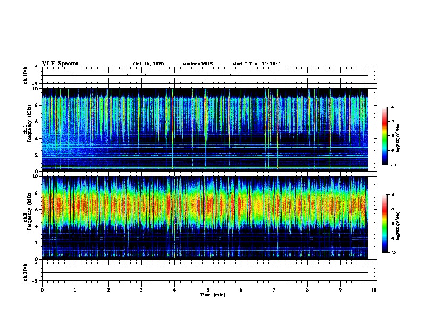421x325 pixels.
Task: Click the ch.2 "Frequency (kHz)" axis label
Action: pos(29,211)
